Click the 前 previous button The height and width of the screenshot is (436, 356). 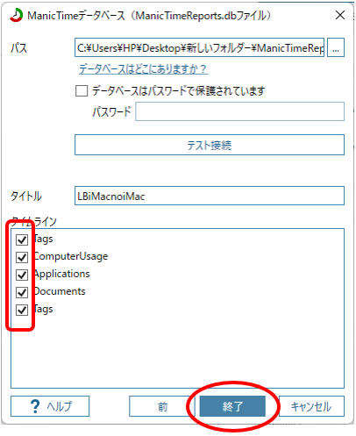click(162, 406)
